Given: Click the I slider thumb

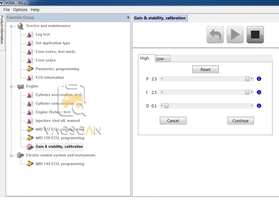Looking at the screenshot, I should pyautogui.click(x=247, y=92).
